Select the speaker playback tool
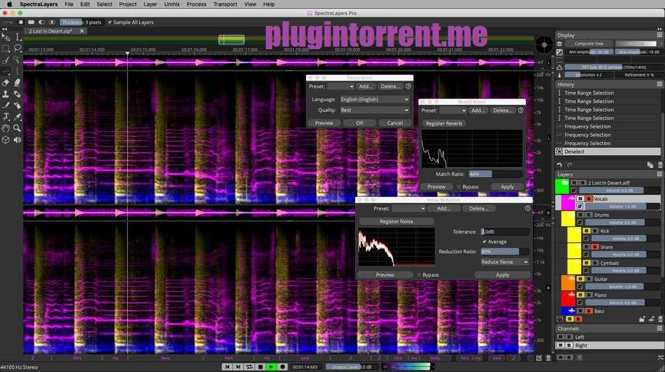The image size is (665, 372). (x=17, y=140)
